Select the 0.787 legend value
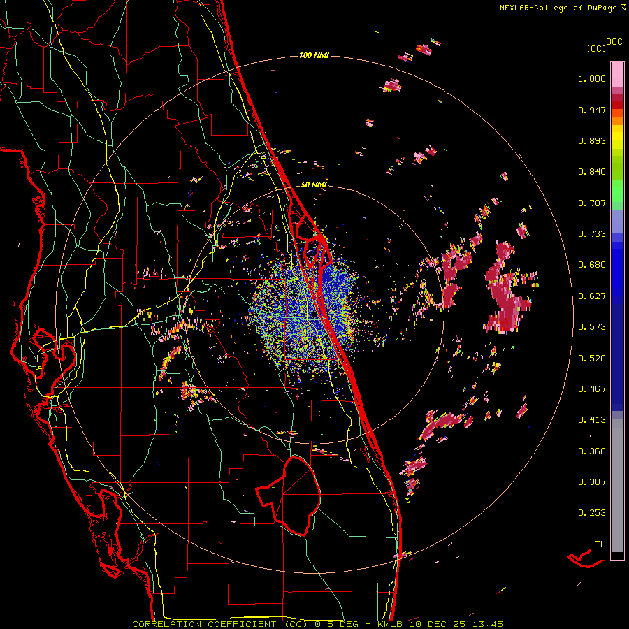 [592, 203]
